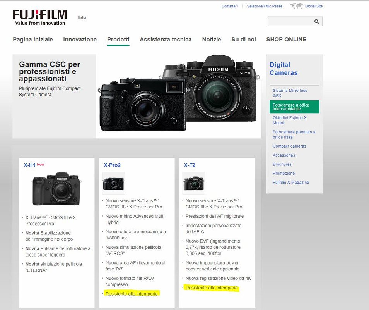Click 'Novità Stabilizzazione dell'immagine nel corpo' text
The width and height of the screenshot is (369, 310).
coord(49,236)
